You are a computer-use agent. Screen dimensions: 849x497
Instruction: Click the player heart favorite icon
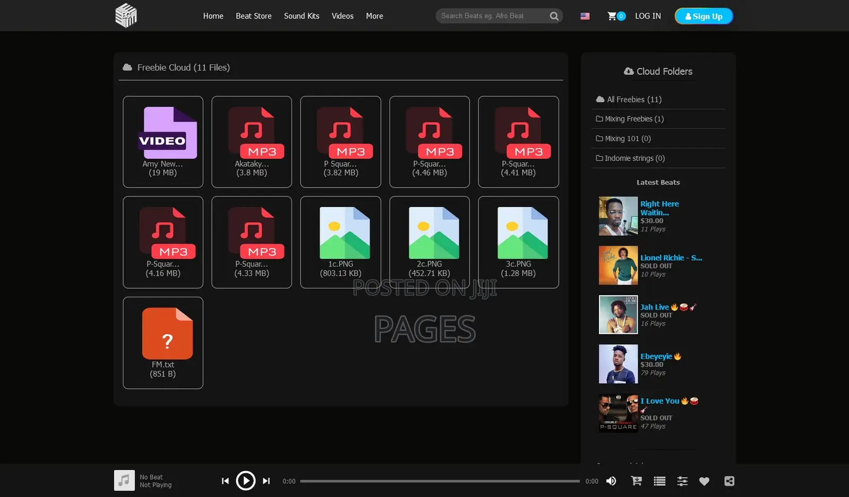pos(704,481)
